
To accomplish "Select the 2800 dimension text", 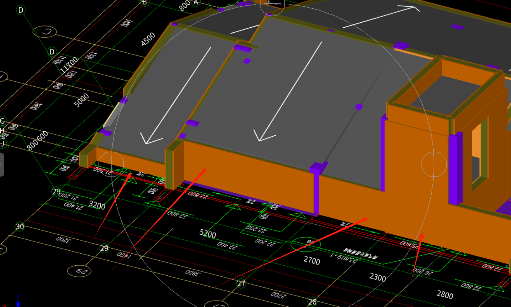I will point(445,294).
